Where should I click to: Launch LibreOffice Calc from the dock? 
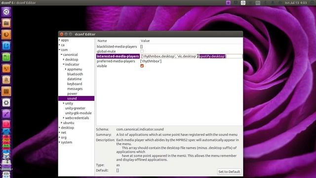pos(6,57)
